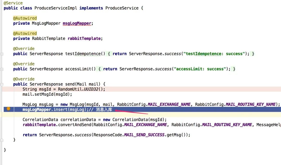
Task: Click the @Override annotation above the send method
Action: (x=24, y=79)
